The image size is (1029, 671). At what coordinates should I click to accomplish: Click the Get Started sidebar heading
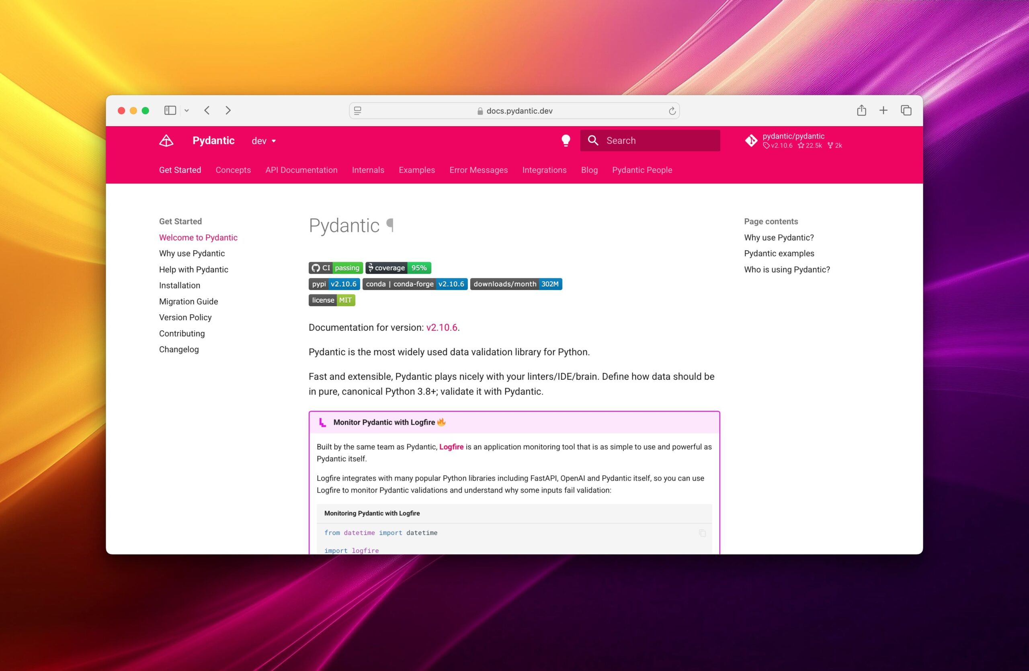pyautogui.click(x=180, y=221)
